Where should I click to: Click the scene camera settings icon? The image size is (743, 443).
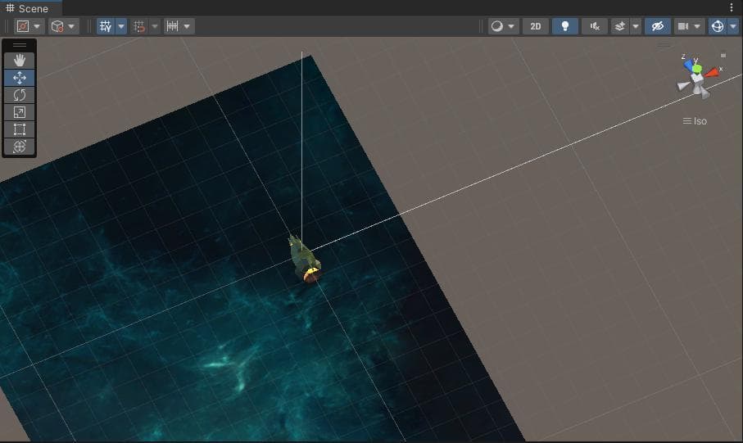(x=683, y=26)
